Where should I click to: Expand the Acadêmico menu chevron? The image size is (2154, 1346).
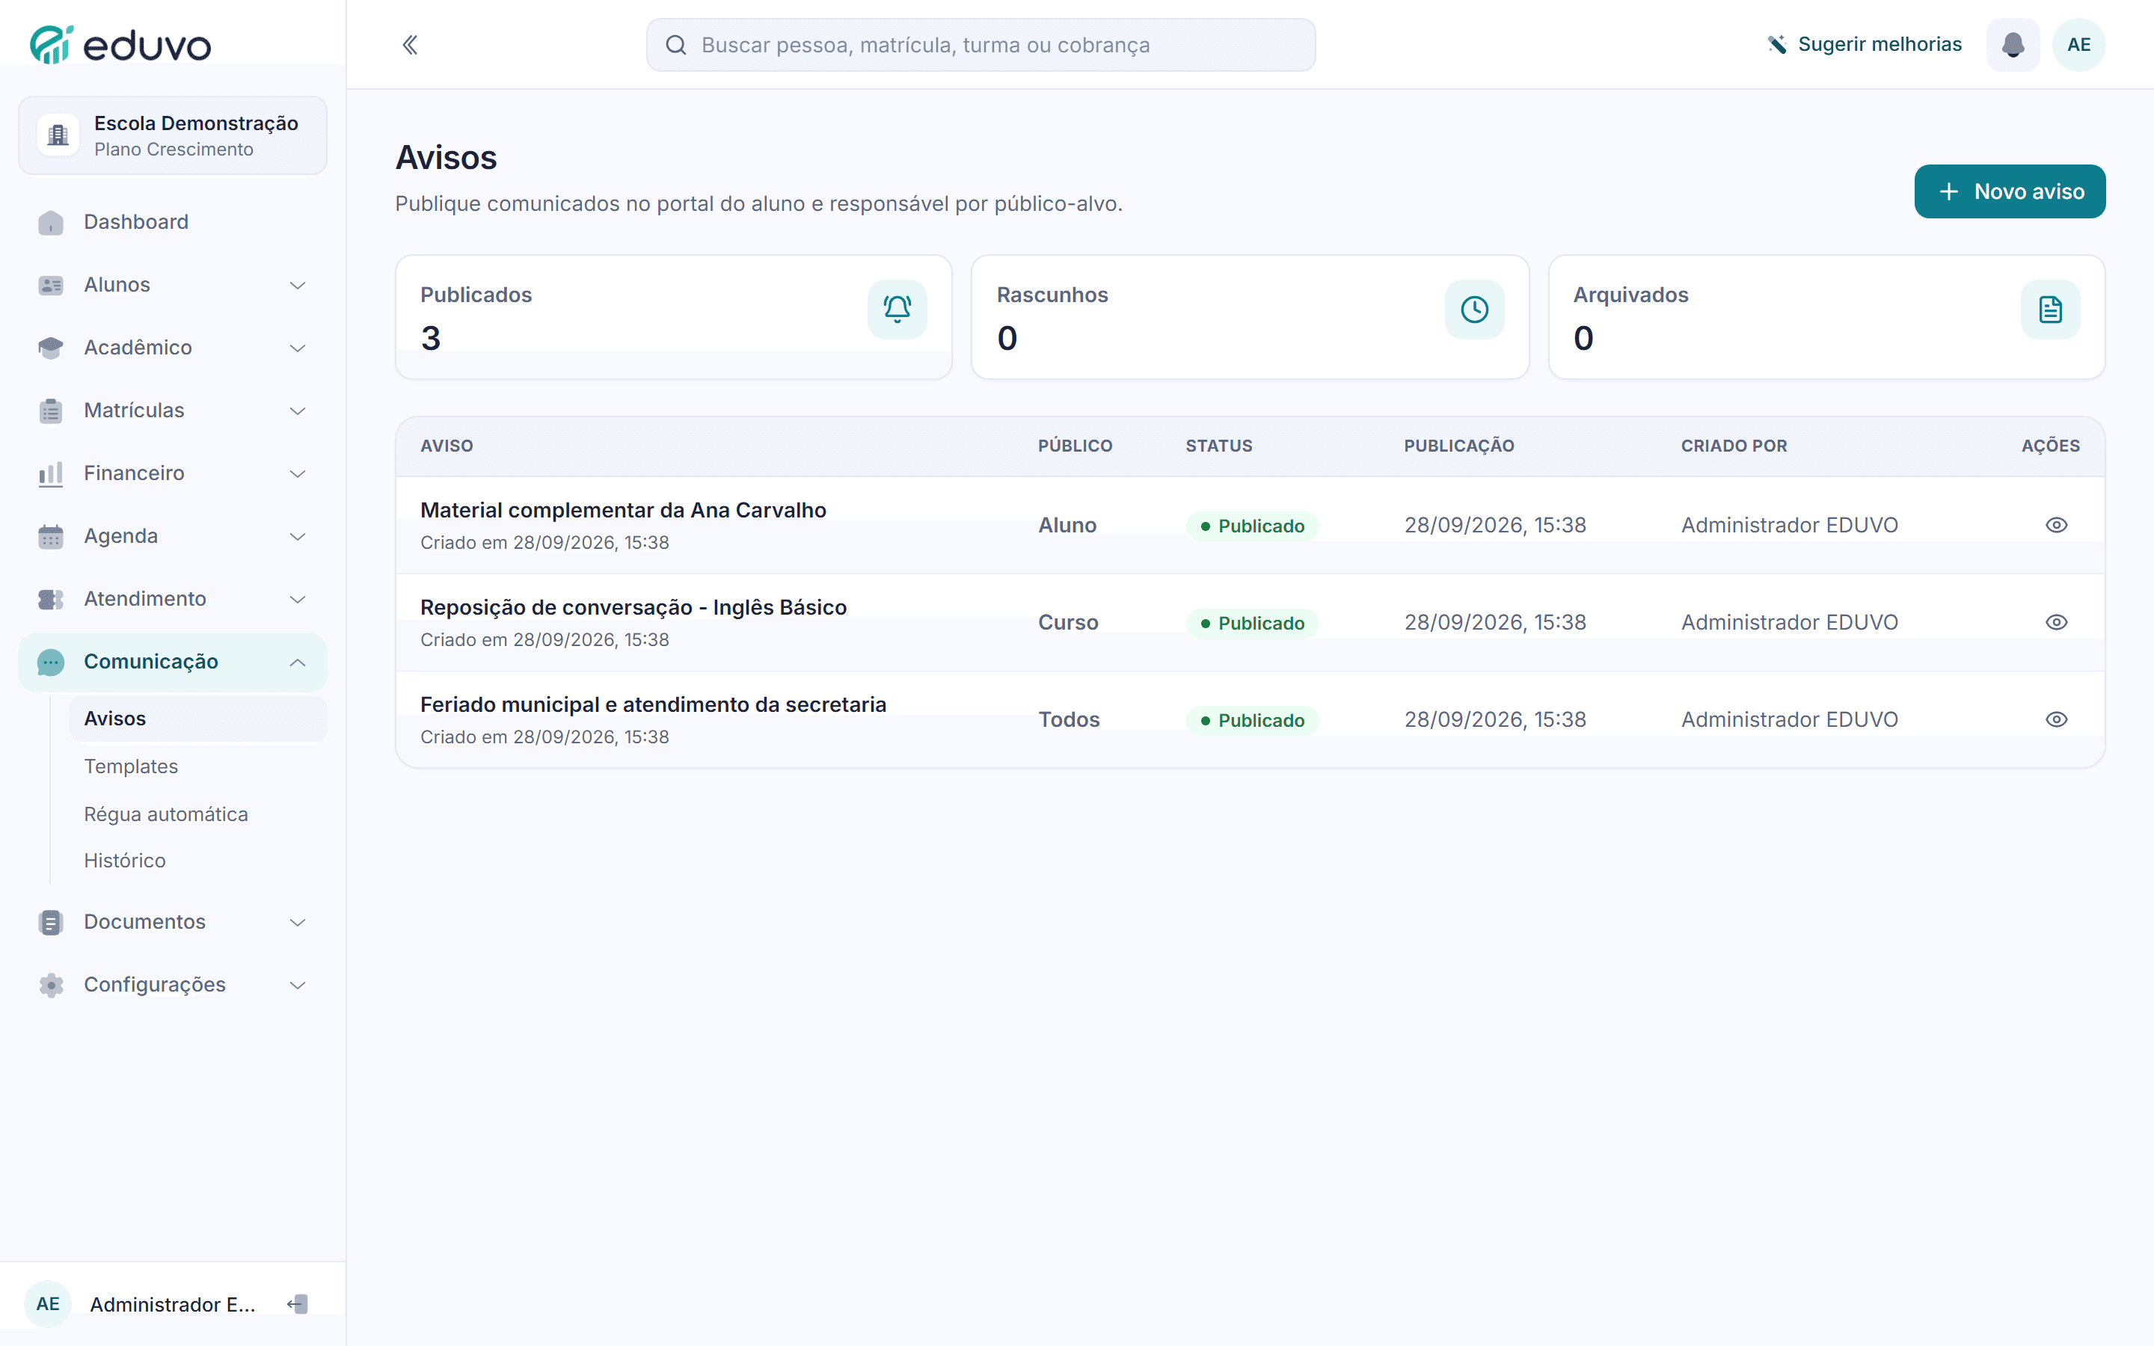(x=297, y=348)
